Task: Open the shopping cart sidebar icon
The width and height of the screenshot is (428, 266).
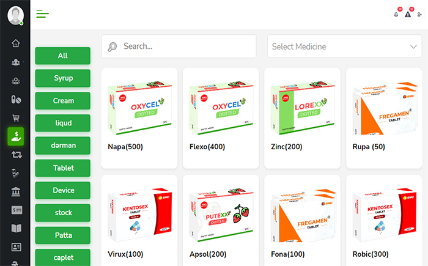Action: click(15, 117)
